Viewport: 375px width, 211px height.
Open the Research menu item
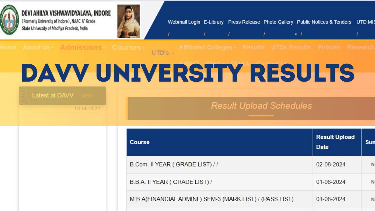click(361, 48)
